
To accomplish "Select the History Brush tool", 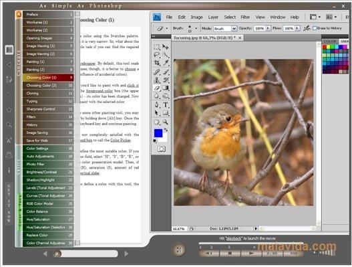I will [x=166, y=80].
